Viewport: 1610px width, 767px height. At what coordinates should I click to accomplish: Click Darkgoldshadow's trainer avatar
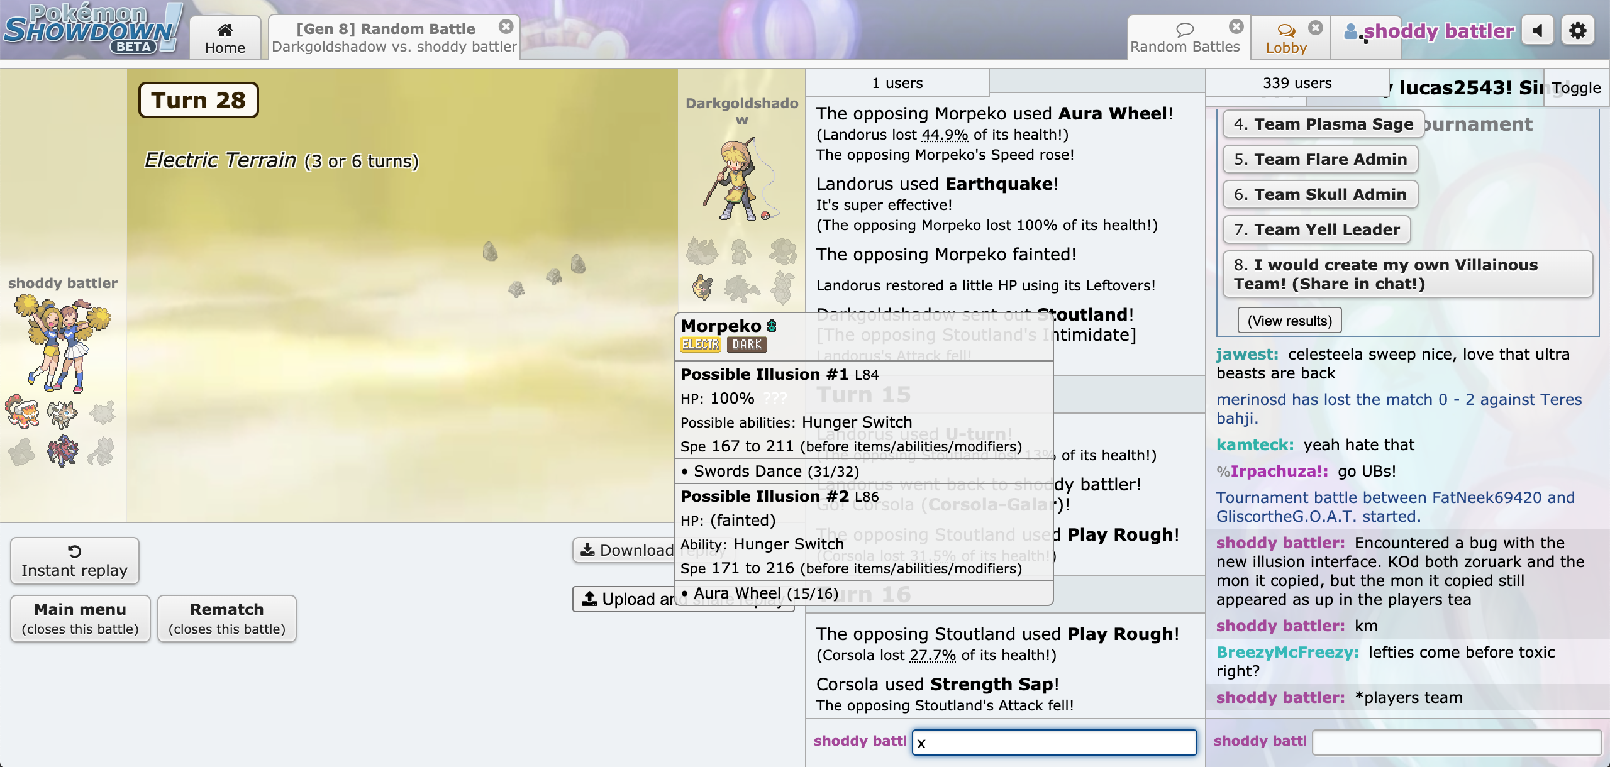pyautogui.click(x=741, y=181)
